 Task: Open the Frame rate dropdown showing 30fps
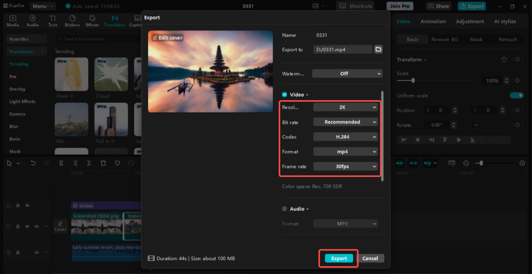[x=345, y=166]
